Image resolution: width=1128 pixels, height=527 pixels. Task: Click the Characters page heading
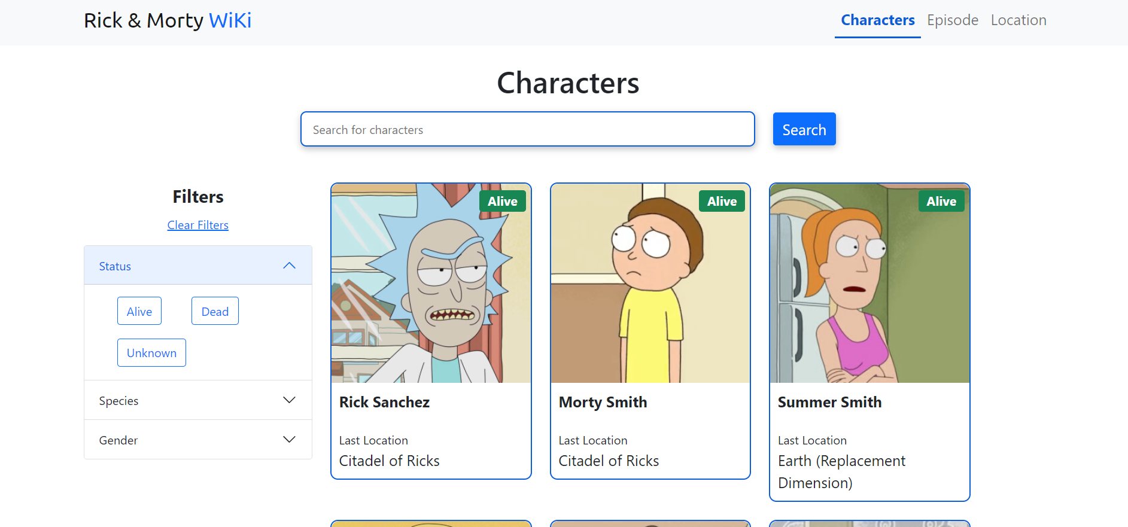[x=568, y=83]
